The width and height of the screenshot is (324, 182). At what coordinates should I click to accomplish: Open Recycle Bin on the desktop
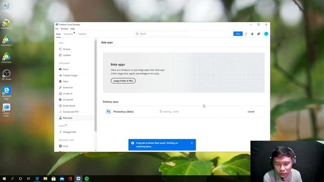[7, 7]
